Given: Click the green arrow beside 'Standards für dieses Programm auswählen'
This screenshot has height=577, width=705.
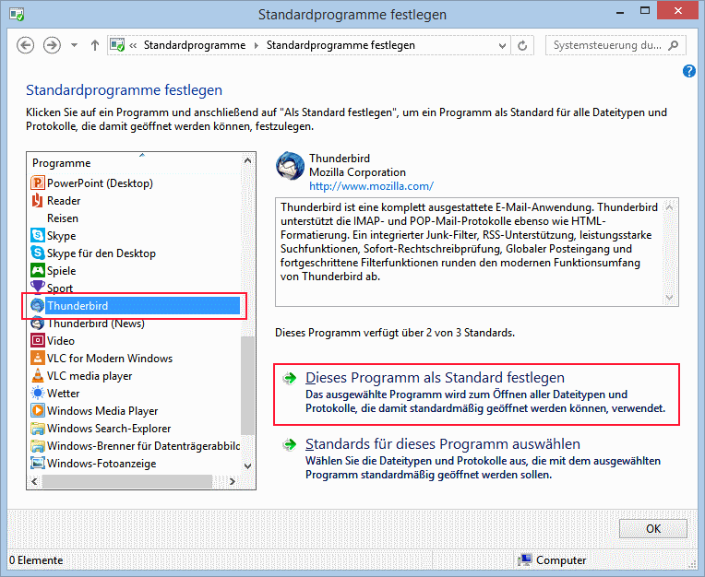Looking at the screenshot, I should pyautogui.click(x=290, y=444).
